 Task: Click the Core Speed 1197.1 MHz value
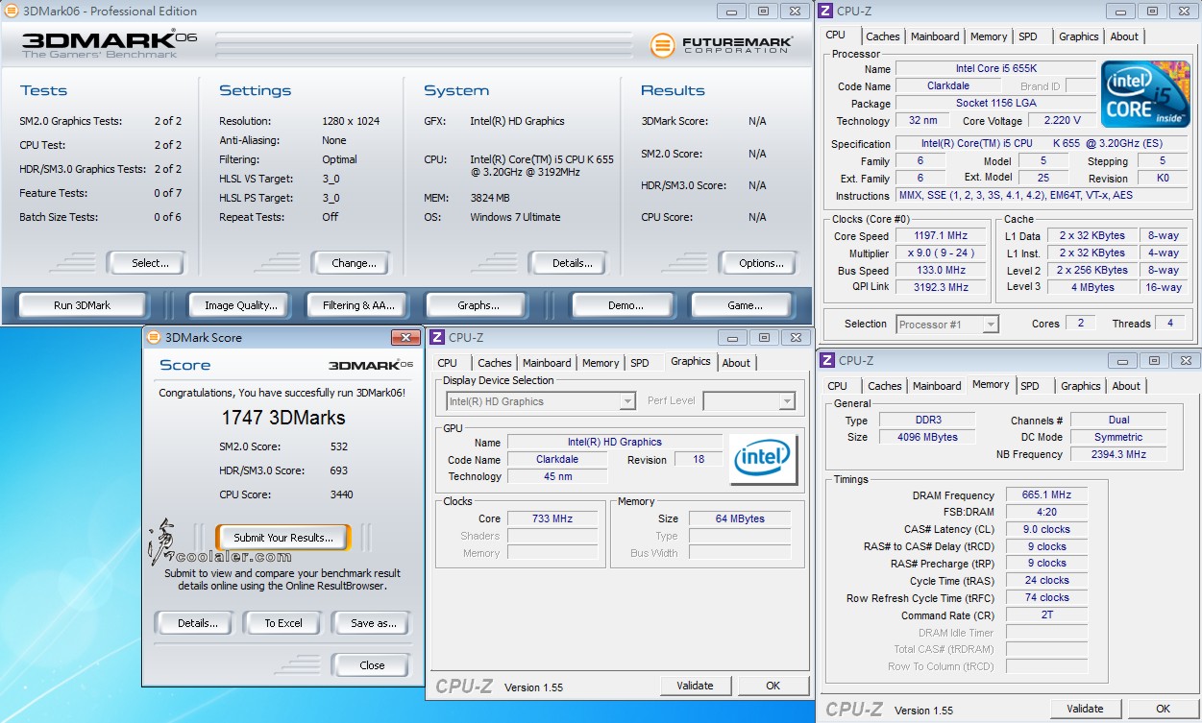(943, 235)
